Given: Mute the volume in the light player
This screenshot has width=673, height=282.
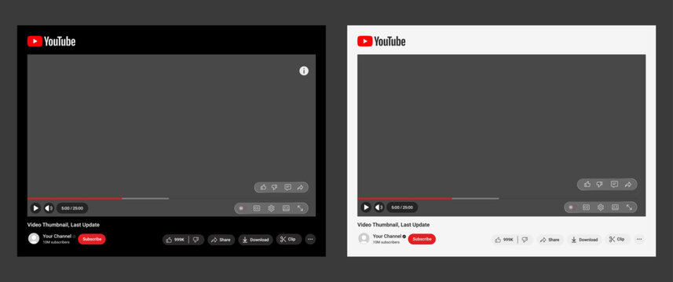Looking at the screenshot, I should [379, 208].
